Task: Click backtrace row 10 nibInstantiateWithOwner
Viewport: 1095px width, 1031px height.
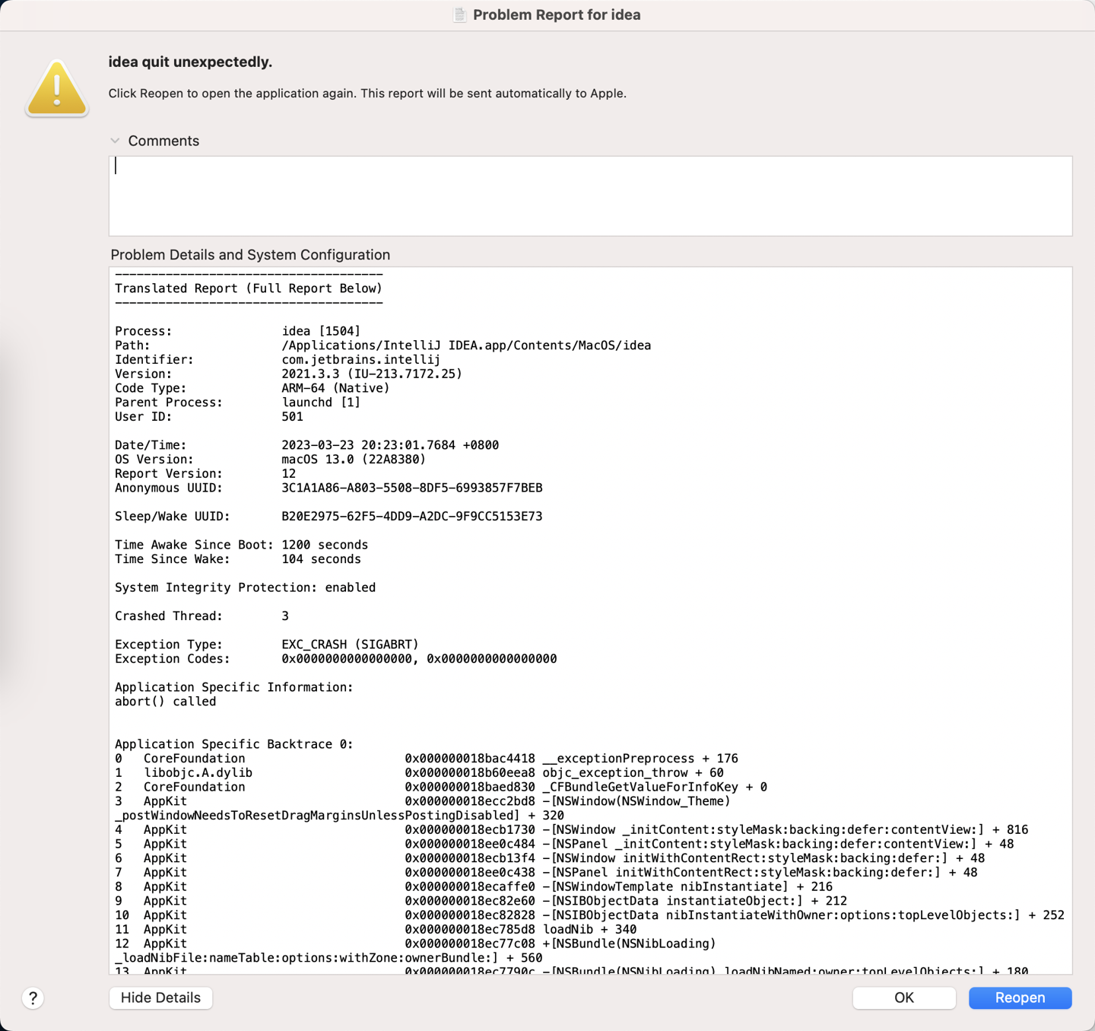Action: tap(589, 915)
